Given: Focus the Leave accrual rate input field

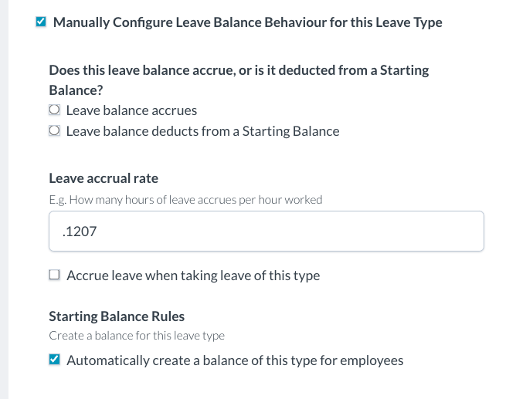Looking at the screenshot, I should (266, 231).
